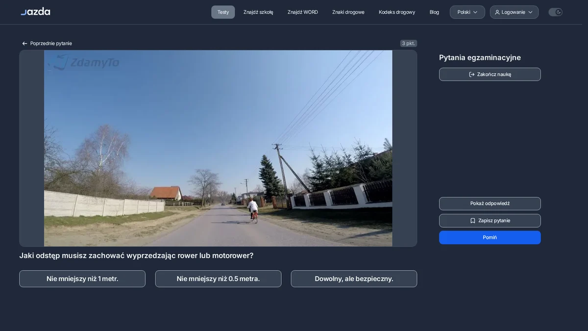Open Znajdź WORD page
The width and height of the screenshot is (588, 331).
(x=303, y=12)
